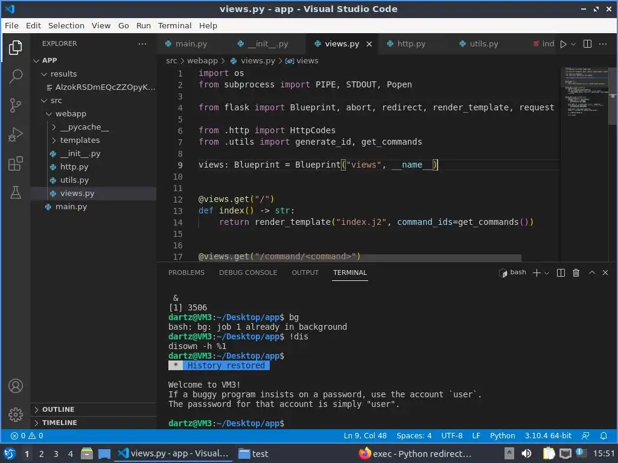Open the Testing flask view
The height and width of the screenshot is (463, 618).
click(x=15, y=192)
